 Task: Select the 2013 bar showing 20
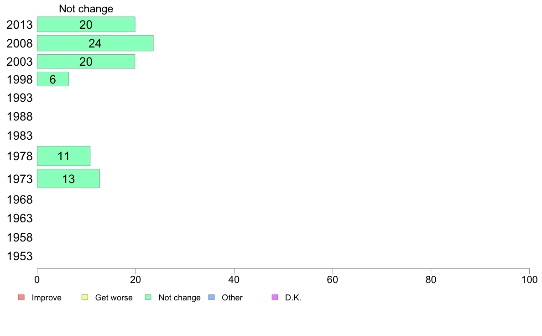(x=86, y=25)
